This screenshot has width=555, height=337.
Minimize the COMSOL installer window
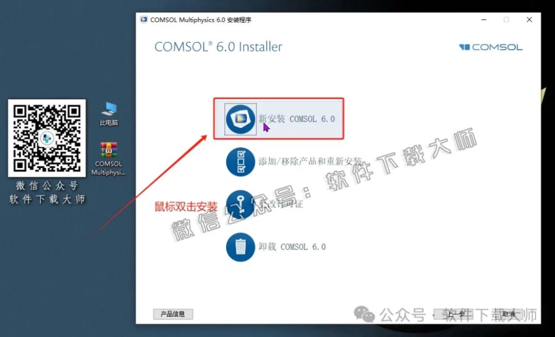pyautogui.click(x=483, y=20)
